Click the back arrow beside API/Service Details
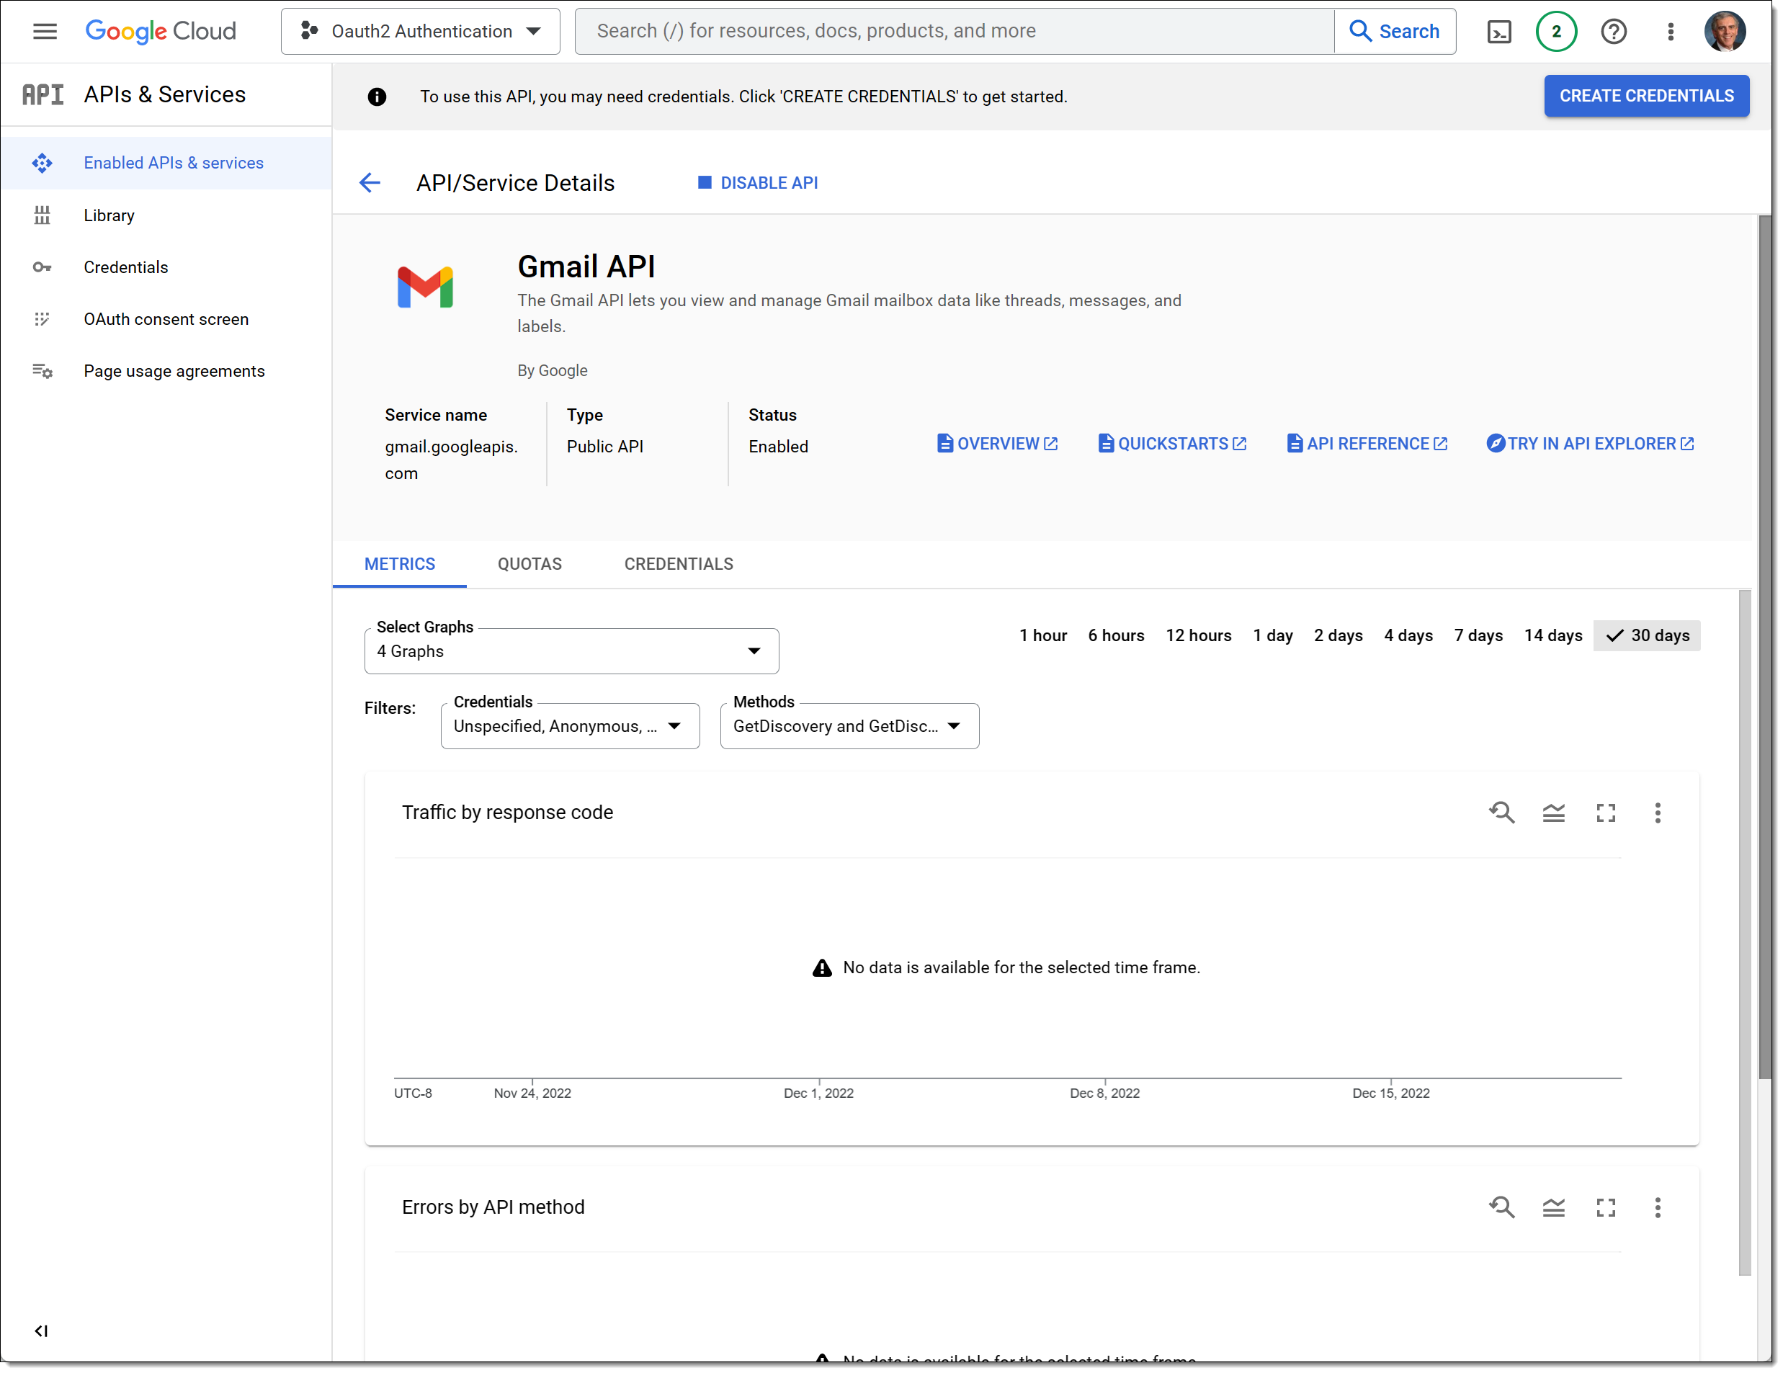The image size is (1783, 1373). point(370,183)
